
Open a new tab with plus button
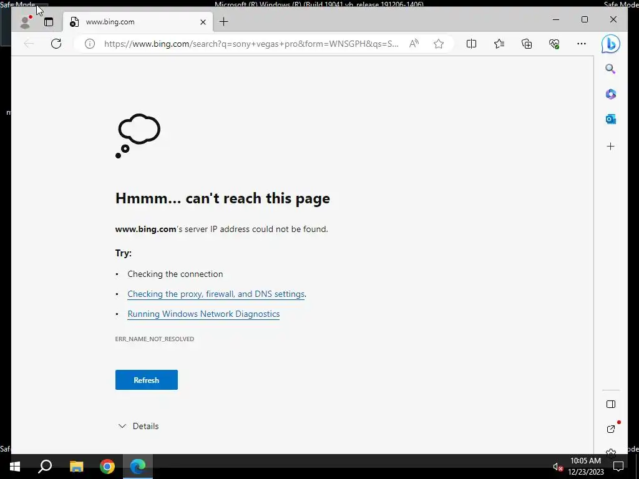pyautogui.click(x=224, y=22)
